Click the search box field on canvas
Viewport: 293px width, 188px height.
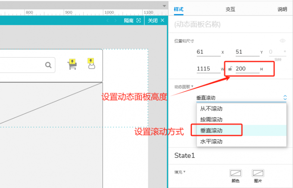tap(28, 65)
